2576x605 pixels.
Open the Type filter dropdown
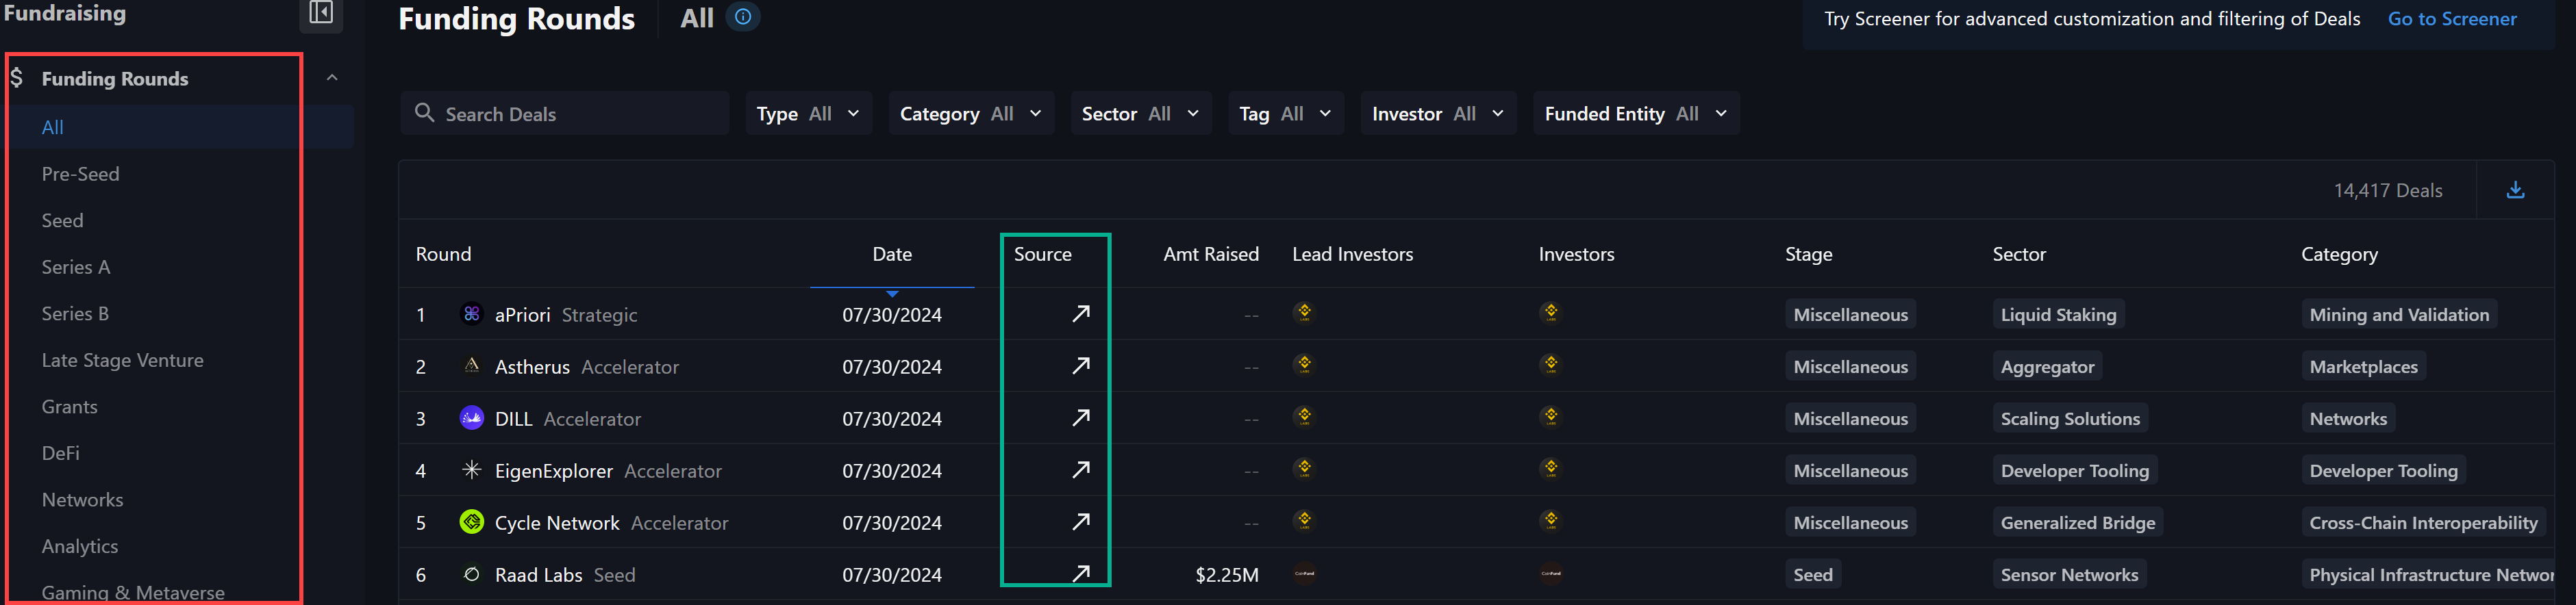[808, 113]
